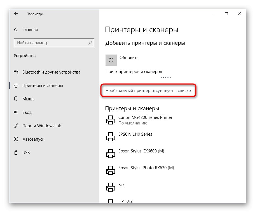Image resolution: width=255 pixels, height=212 pixels.
Task: Click the USB drive icon in the sidebar
Action: click(x=16, y=152)
